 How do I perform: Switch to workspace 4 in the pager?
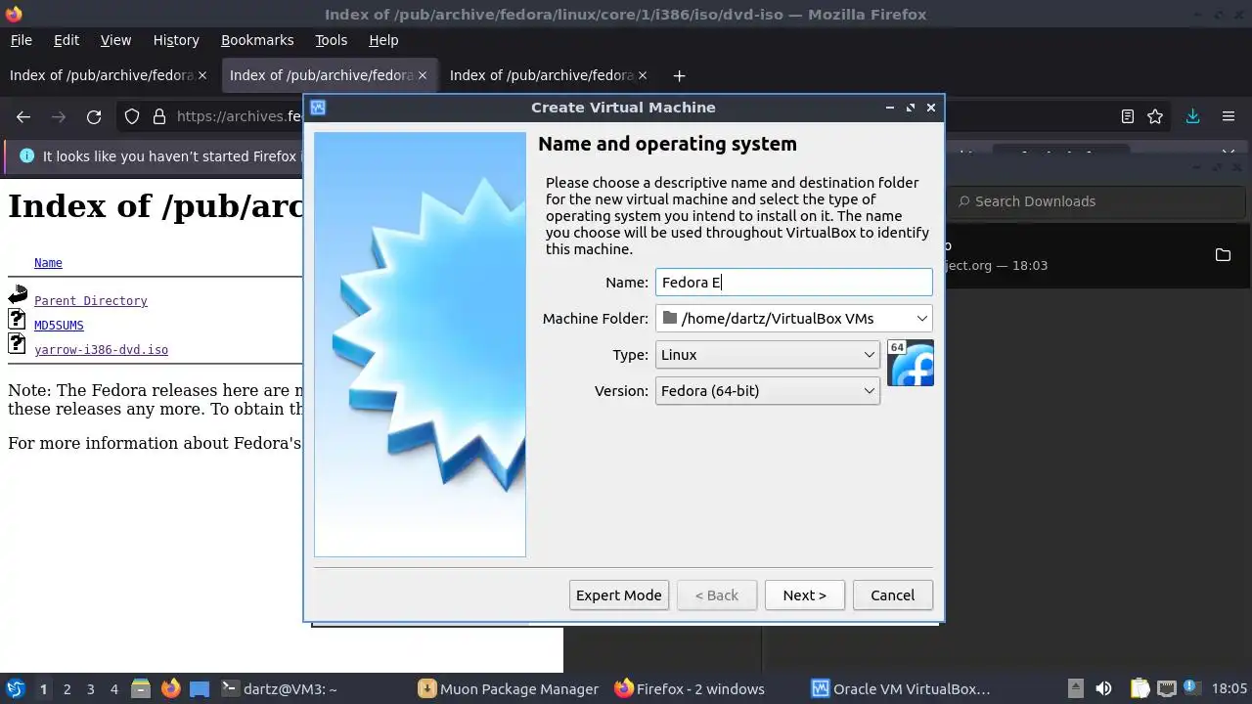point(113,688)
